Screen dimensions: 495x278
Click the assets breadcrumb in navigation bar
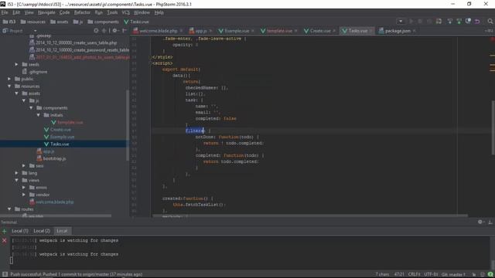[x=60, y=22]
